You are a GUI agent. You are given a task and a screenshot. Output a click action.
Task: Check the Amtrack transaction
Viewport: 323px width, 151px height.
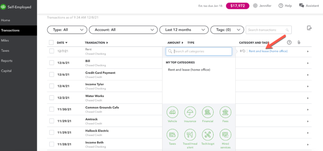pos(51,121)
